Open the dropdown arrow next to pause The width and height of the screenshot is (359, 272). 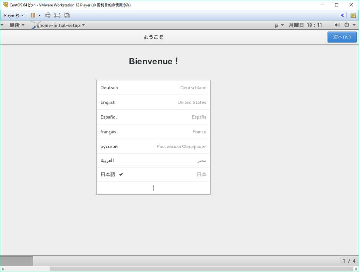(x=40, y=15)
